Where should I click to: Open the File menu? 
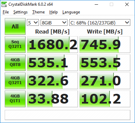6,12
